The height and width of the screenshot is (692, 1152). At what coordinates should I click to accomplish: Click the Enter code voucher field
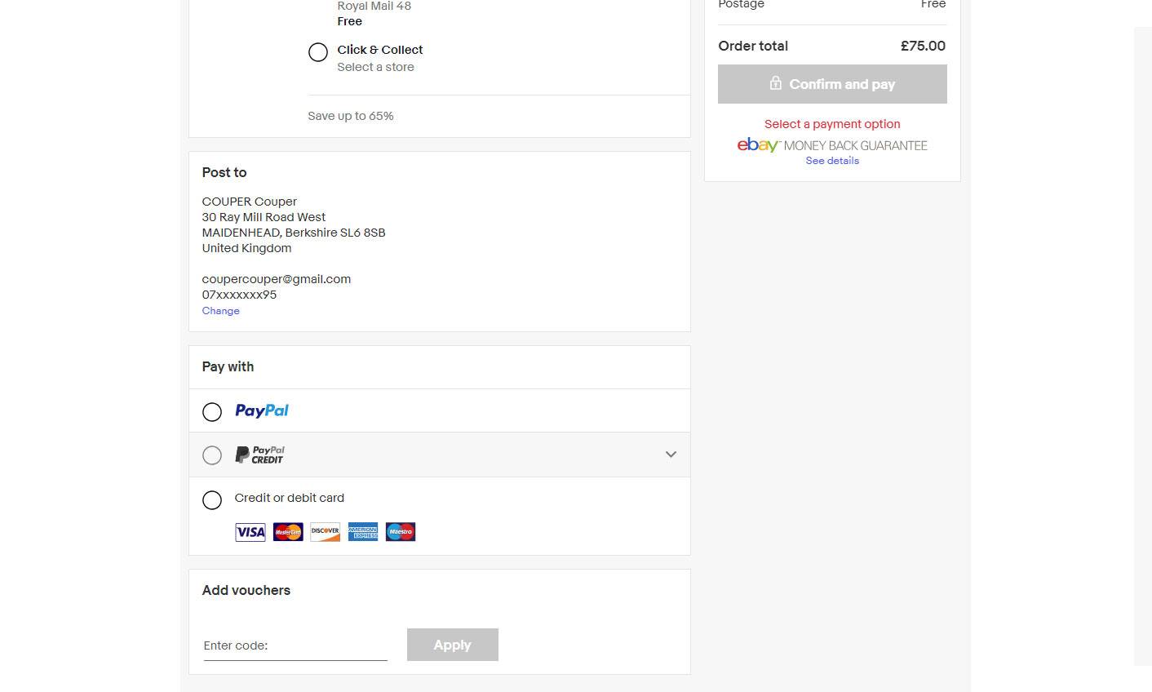click(x=295, y=645)
